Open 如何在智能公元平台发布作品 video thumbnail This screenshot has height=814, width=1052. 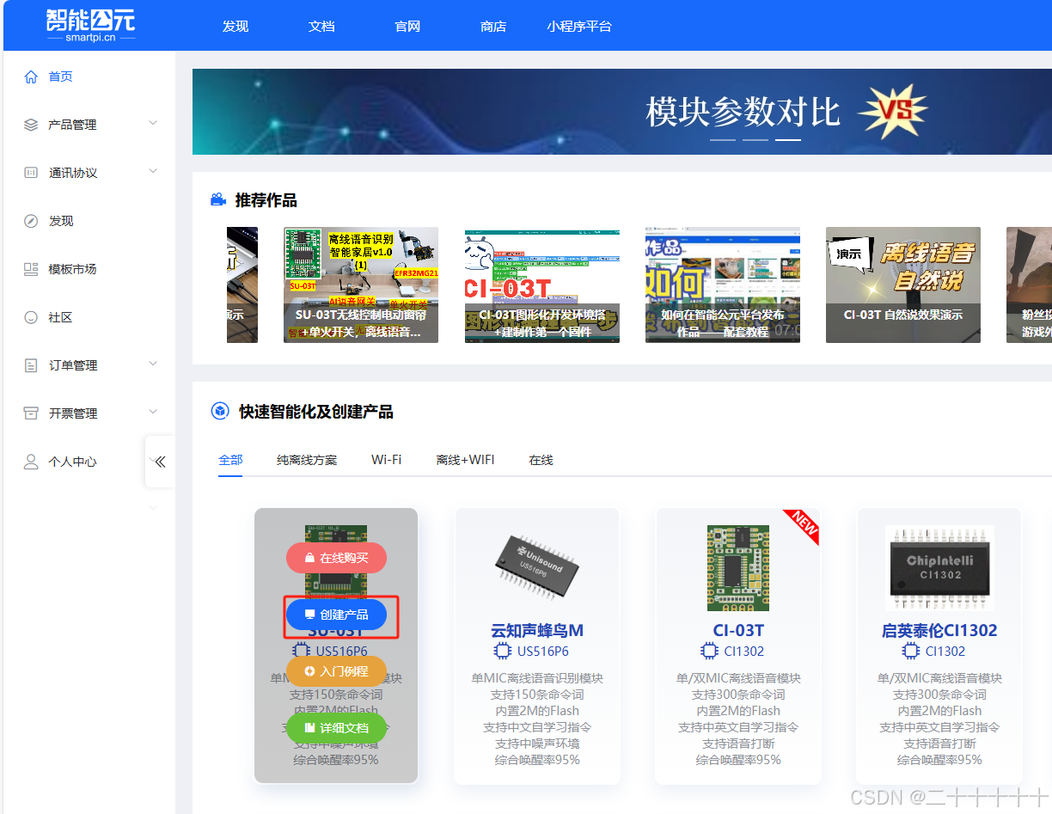click(723, 285)
